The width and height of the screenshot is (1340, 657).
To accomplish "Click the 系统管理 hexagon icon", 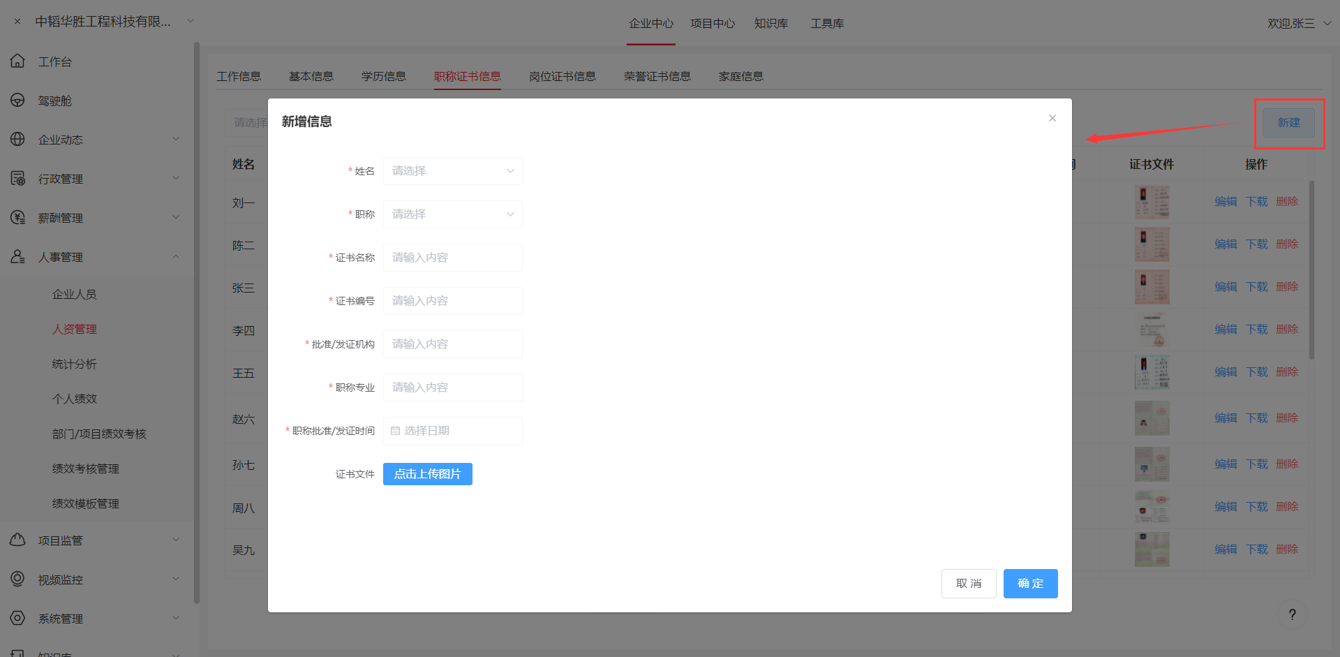I will pos(17,619).
